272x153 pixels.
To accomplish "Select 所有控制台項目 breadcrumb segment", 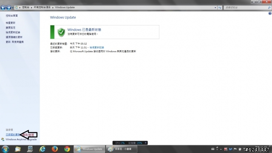I will (x=42, y=8).
